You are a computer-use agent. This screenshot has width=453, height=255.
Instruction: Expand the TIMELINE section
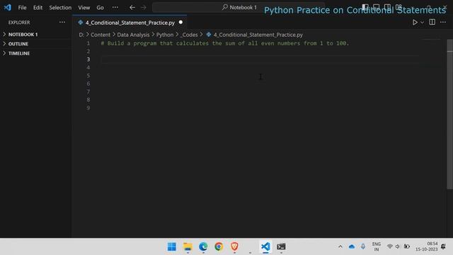pos(35,53)
